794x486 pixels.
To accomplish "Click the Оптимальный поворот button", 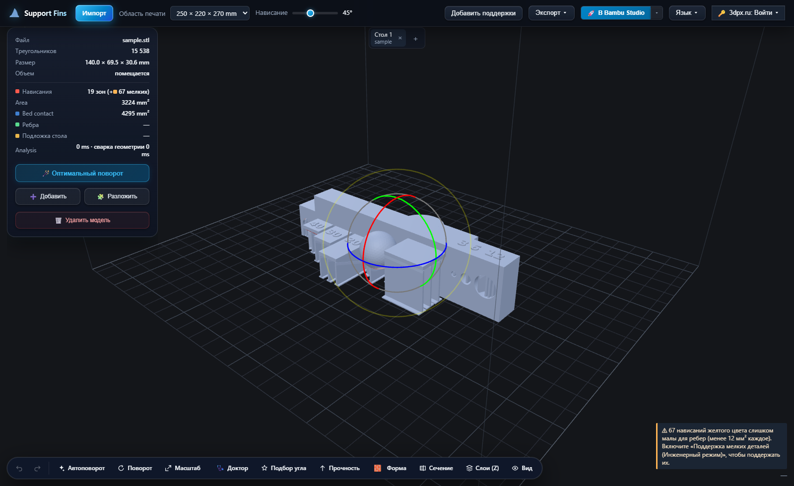I will 82,173.
